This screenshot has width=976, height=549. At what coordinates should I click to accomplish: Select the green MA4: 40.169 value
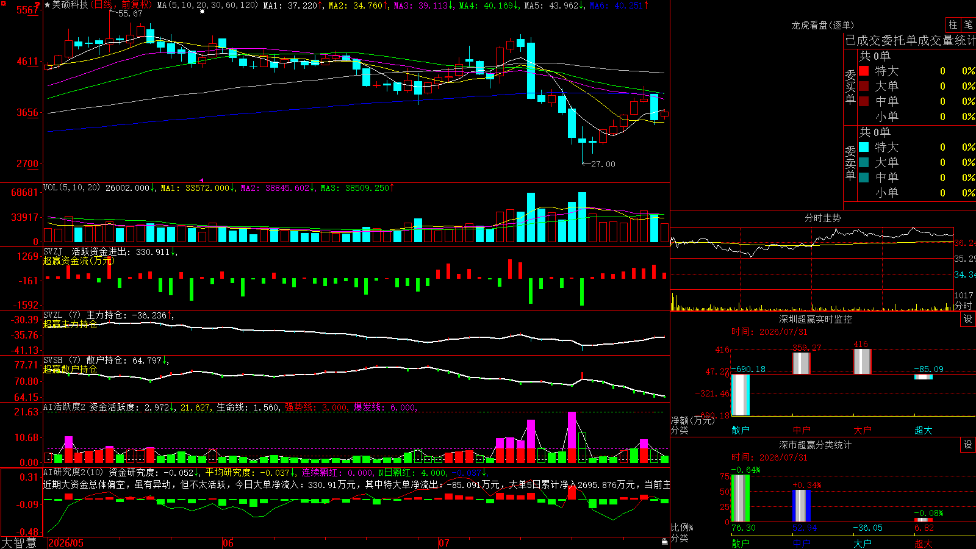[x=486, y=5]
